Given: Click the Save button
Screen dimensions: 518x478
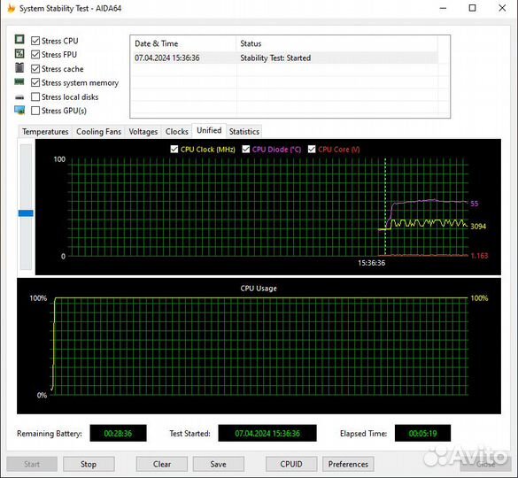Looking at the screenshot, I should pyautogui.click(x=219, y=464).
